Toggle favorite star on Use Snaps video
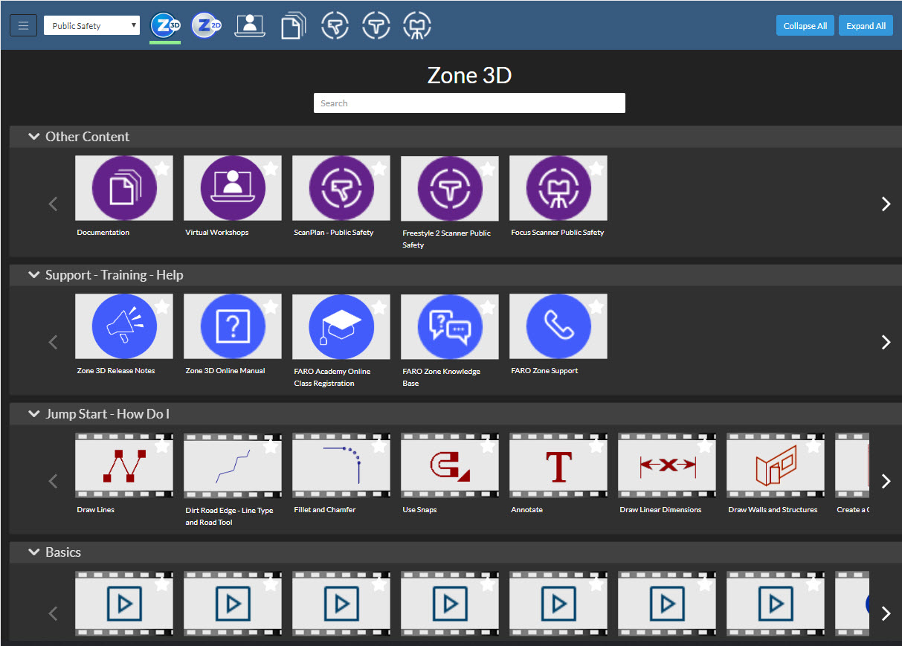The height and width of the screenshot is (646, 902). point(488,445)
